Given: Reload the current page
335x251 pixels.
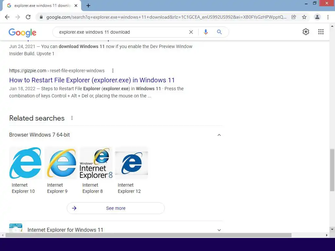Looking at the screenshot, I should pyautogui.click(x=28, y=17).
